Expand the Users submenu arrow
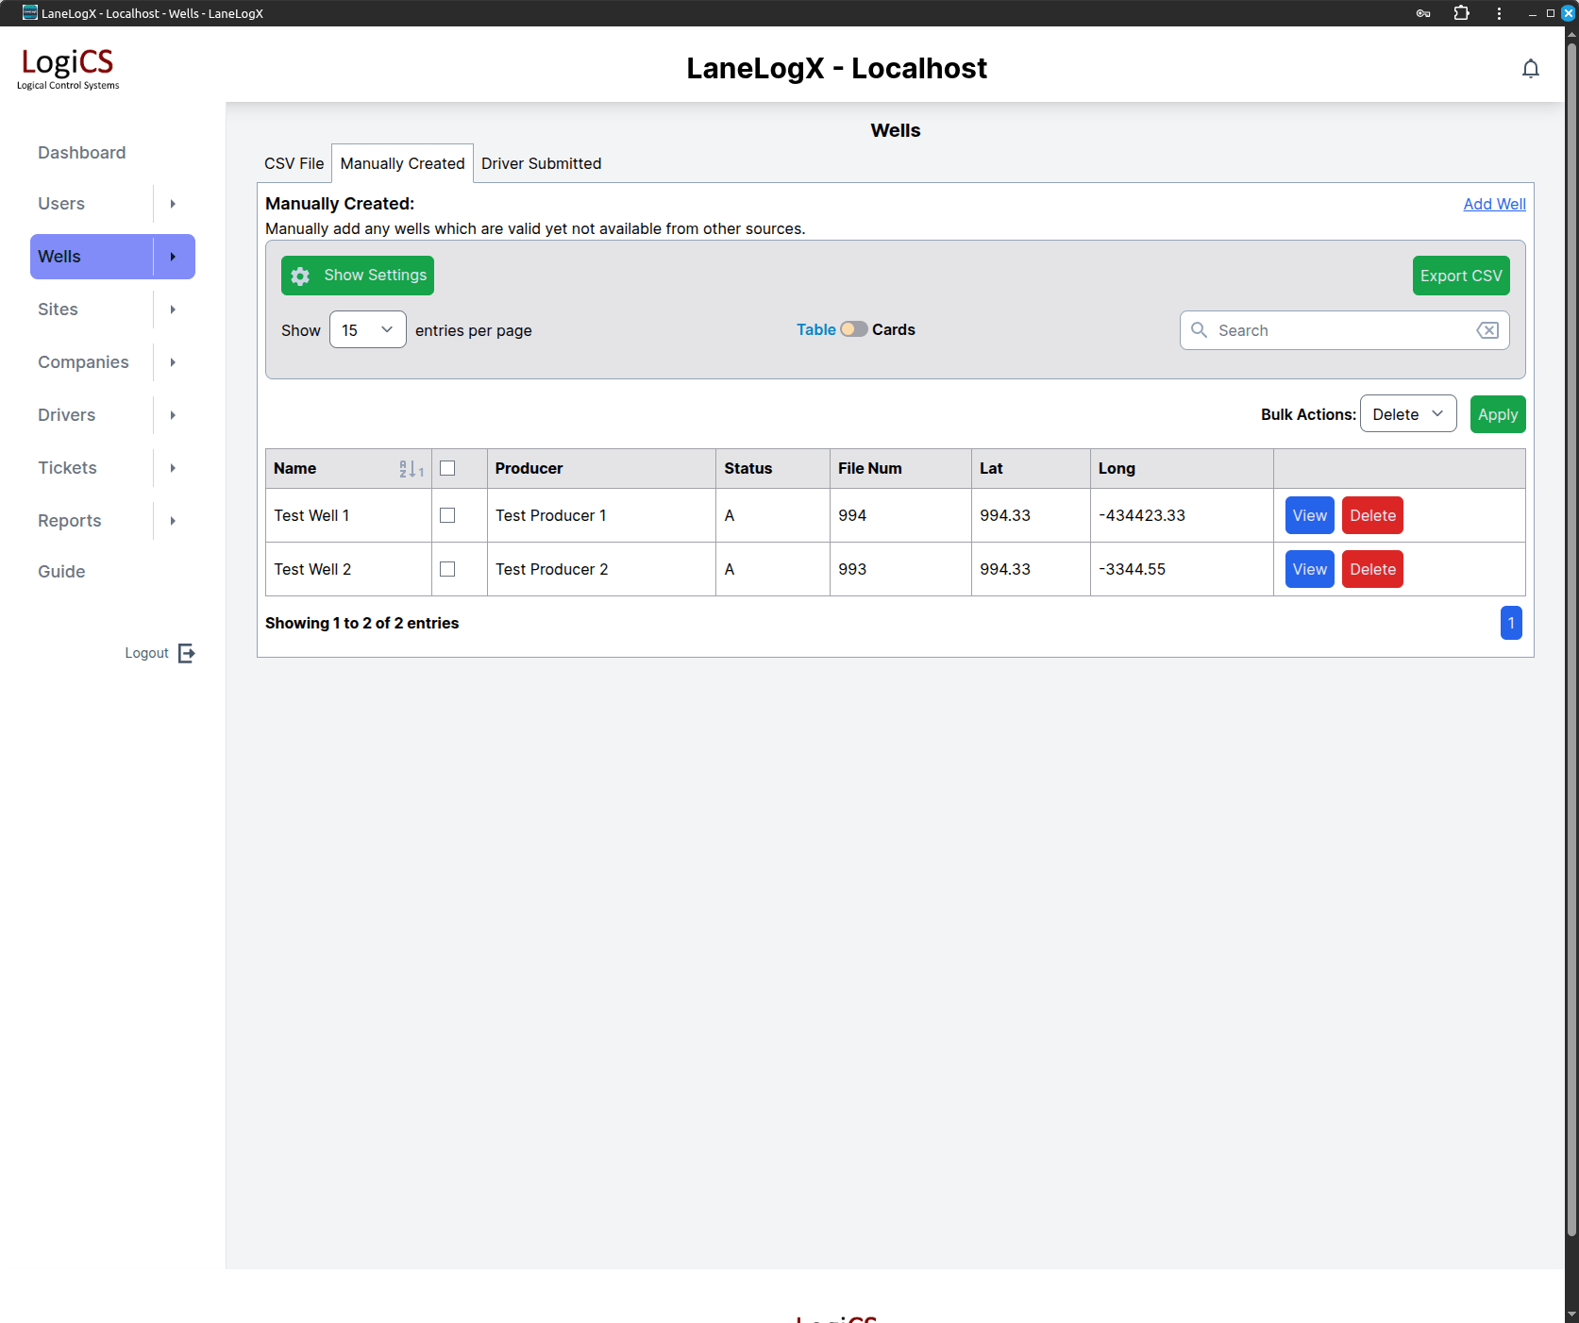 (x=174, y=204)
